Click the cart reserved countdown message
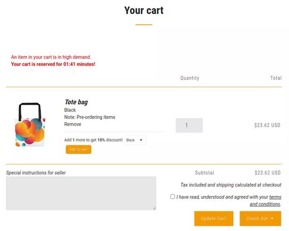 pyautogui.click(x=53, y=64)
